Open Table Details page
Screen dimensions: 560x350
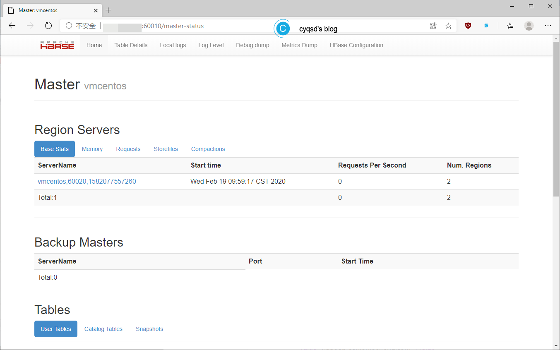pyautogui.click(x=131, y=45)
